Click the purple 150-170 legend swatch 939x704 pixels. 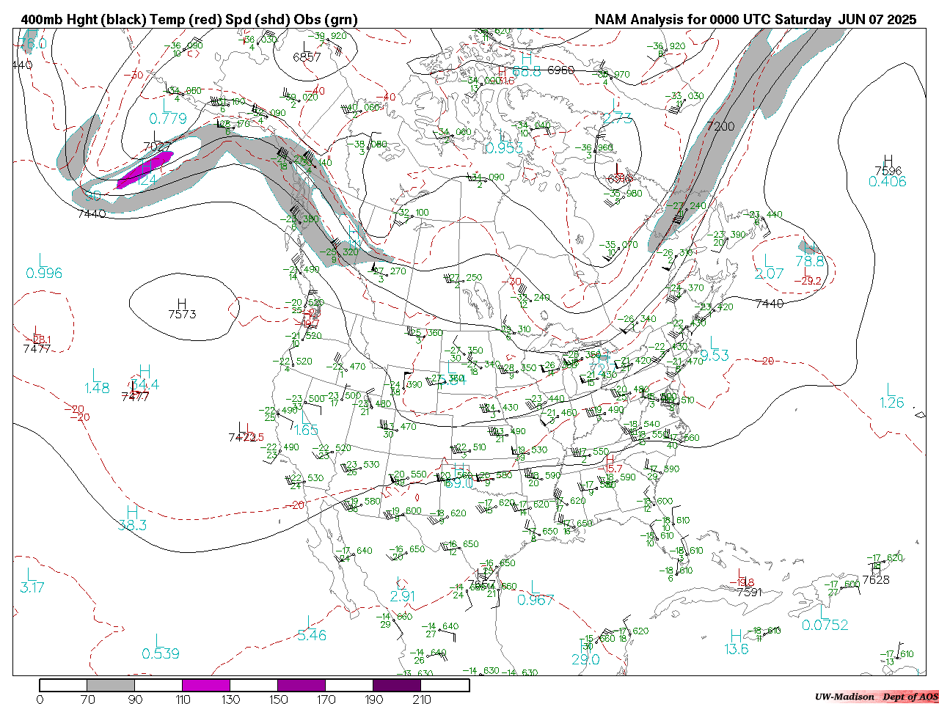(x=302, y=686)
